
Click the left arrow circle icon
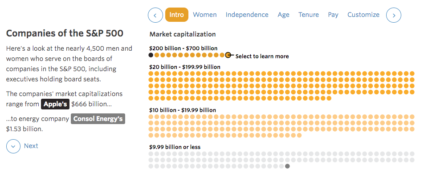pyautogui.click(x=155, y=15)
